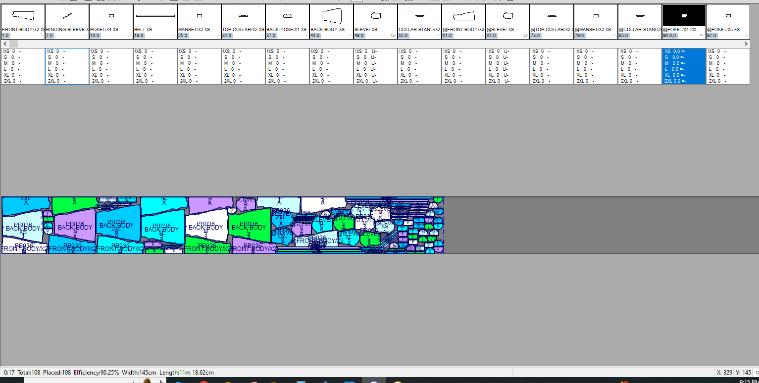Viewport: 759px width, 383px height.
Task: Select the highlighted size list under @POKET/X4
Action: point(684,66)
